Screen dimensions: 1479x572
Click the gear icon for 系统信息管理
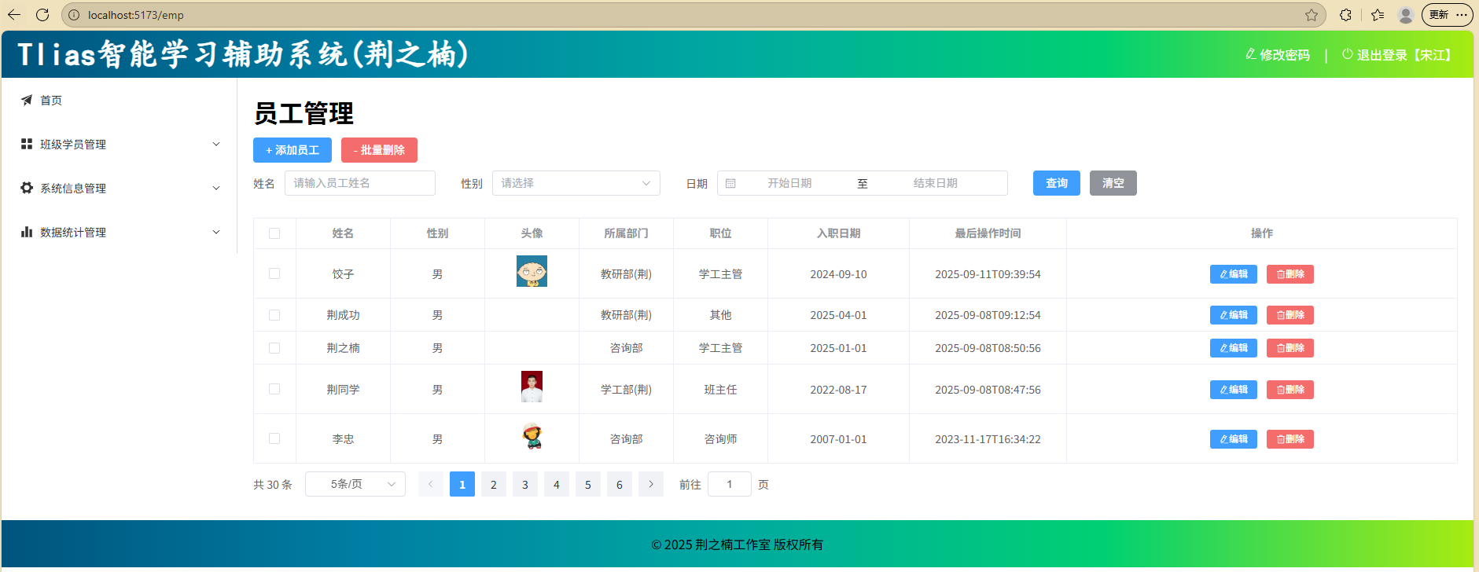[x=27, y=188]
